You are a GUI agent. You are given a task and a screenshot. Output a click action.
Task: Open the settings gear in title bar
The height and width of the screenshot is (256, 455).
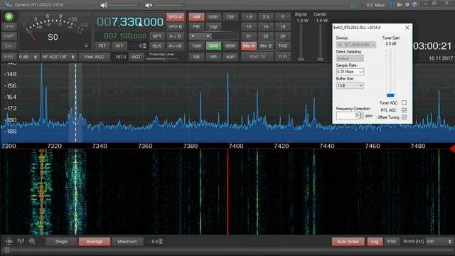tap(407, 5)
